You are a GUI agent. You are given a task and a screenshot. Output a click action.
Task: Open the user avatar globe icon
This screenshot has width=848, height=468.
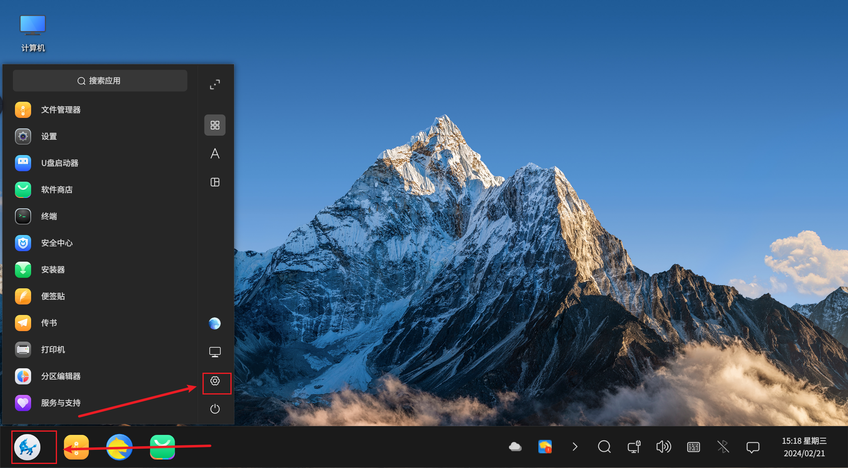[x=215, y=323]
